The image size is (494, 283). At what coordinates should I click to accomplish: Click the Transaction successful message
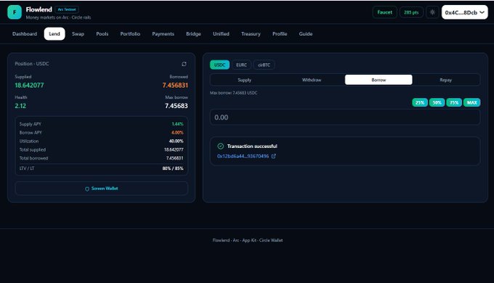(252, 146)
